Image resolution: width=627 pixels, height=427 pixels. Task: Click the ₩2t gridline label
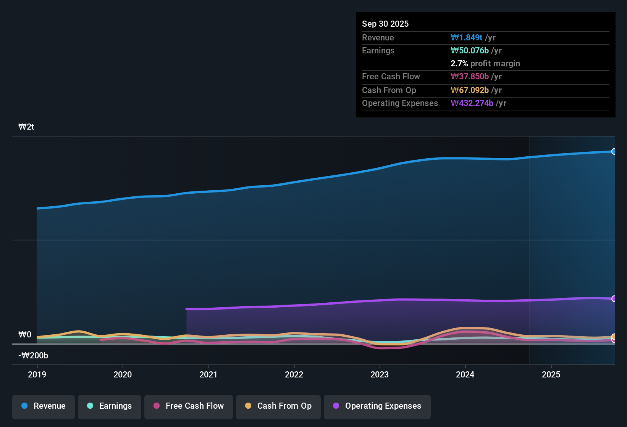[x=26, y=127]
